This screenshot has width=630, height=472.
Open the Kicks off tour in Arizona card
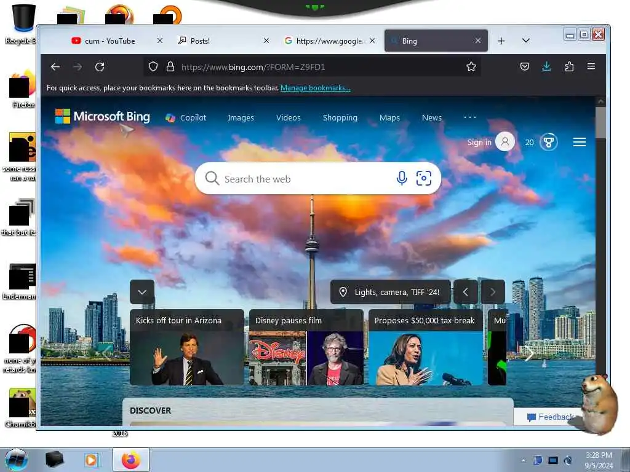[x=187, y=347]
